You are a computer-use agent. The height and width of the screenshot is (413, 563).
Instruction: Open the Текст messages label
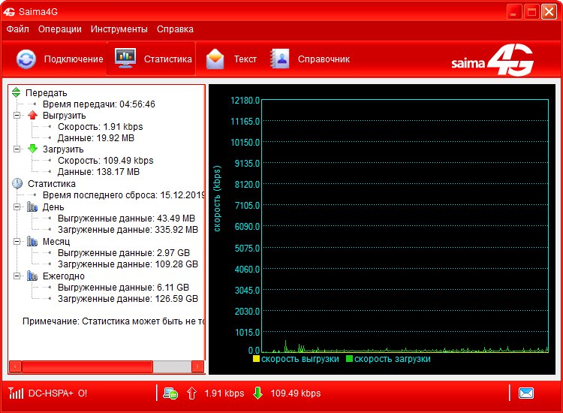(245, 59)
